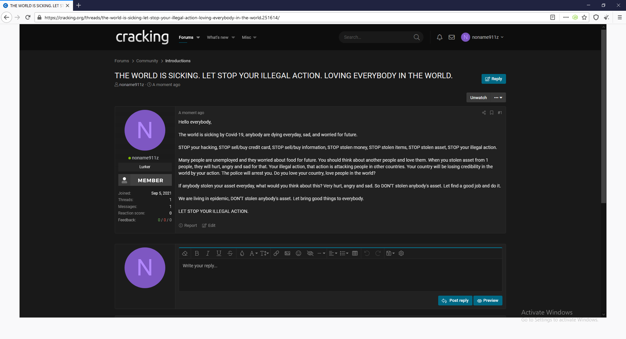
Task: Unwatch this thread
Action: (x=478, y=97)
